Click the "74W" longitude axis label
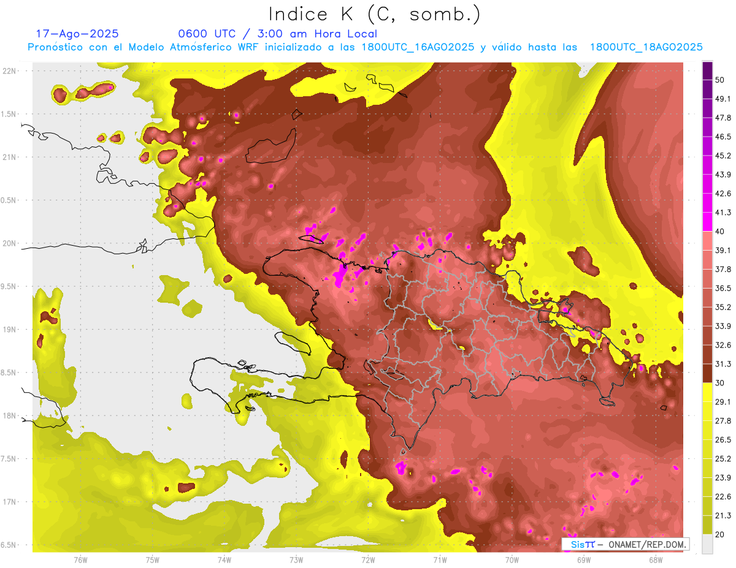Viewport: 736px width, 568px height. 224,559
